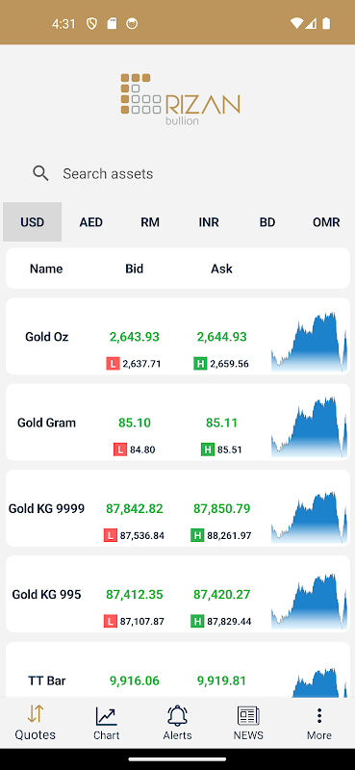Open the NEWS newspaper icon
This screenshot has width=355, height=770.
point(248,716)
